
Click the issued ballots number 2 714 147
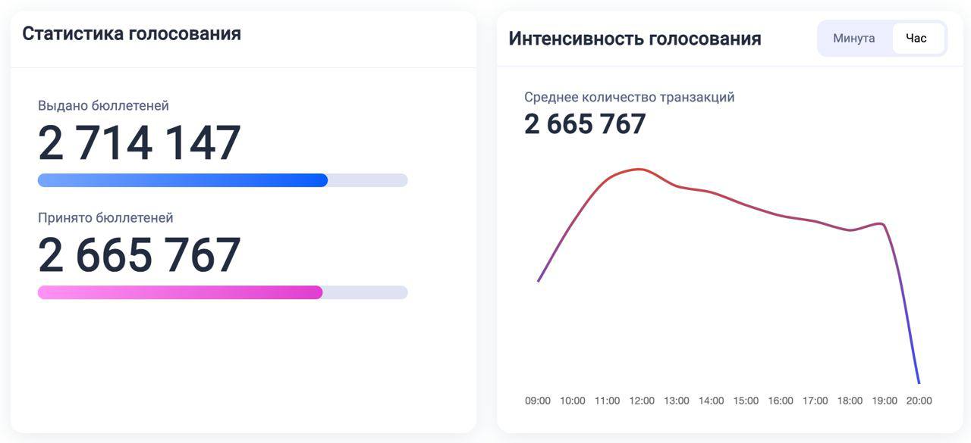pyautogui.click(x=140, y=143)
